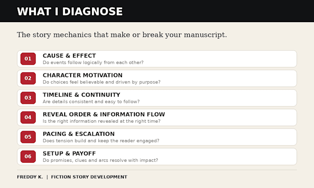
Task: Click the red 05 number badge
Action: pos(28,137)
